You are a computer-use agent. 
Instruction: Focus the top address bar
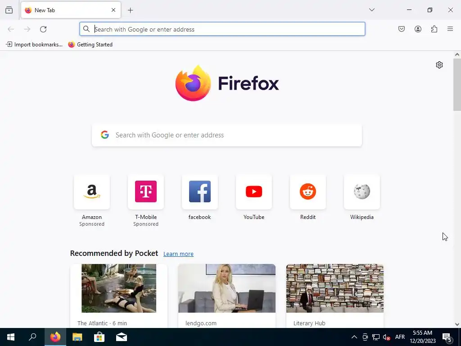tap(222, 29)
